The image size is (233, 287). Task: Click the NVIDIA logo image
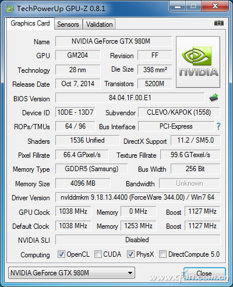(x=198, y=62)
